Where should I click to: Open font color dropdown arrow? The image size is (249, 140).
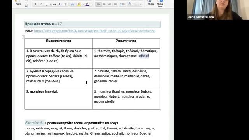(91, 4)
